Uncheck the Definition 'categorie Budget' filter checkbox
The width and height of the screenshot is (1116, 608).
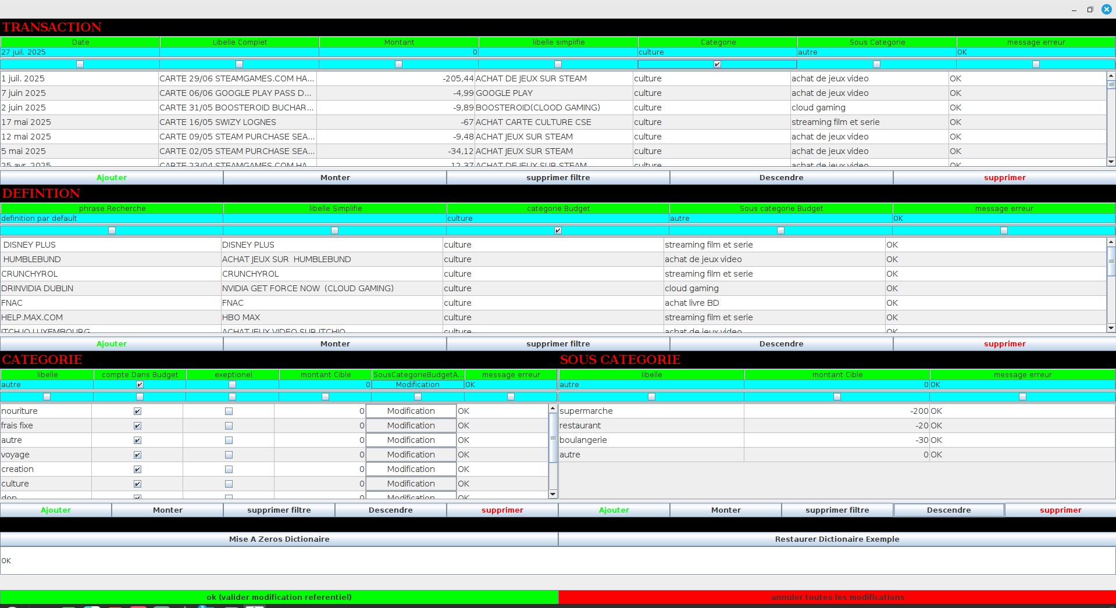pyautogui.click(x=558, y=231)
